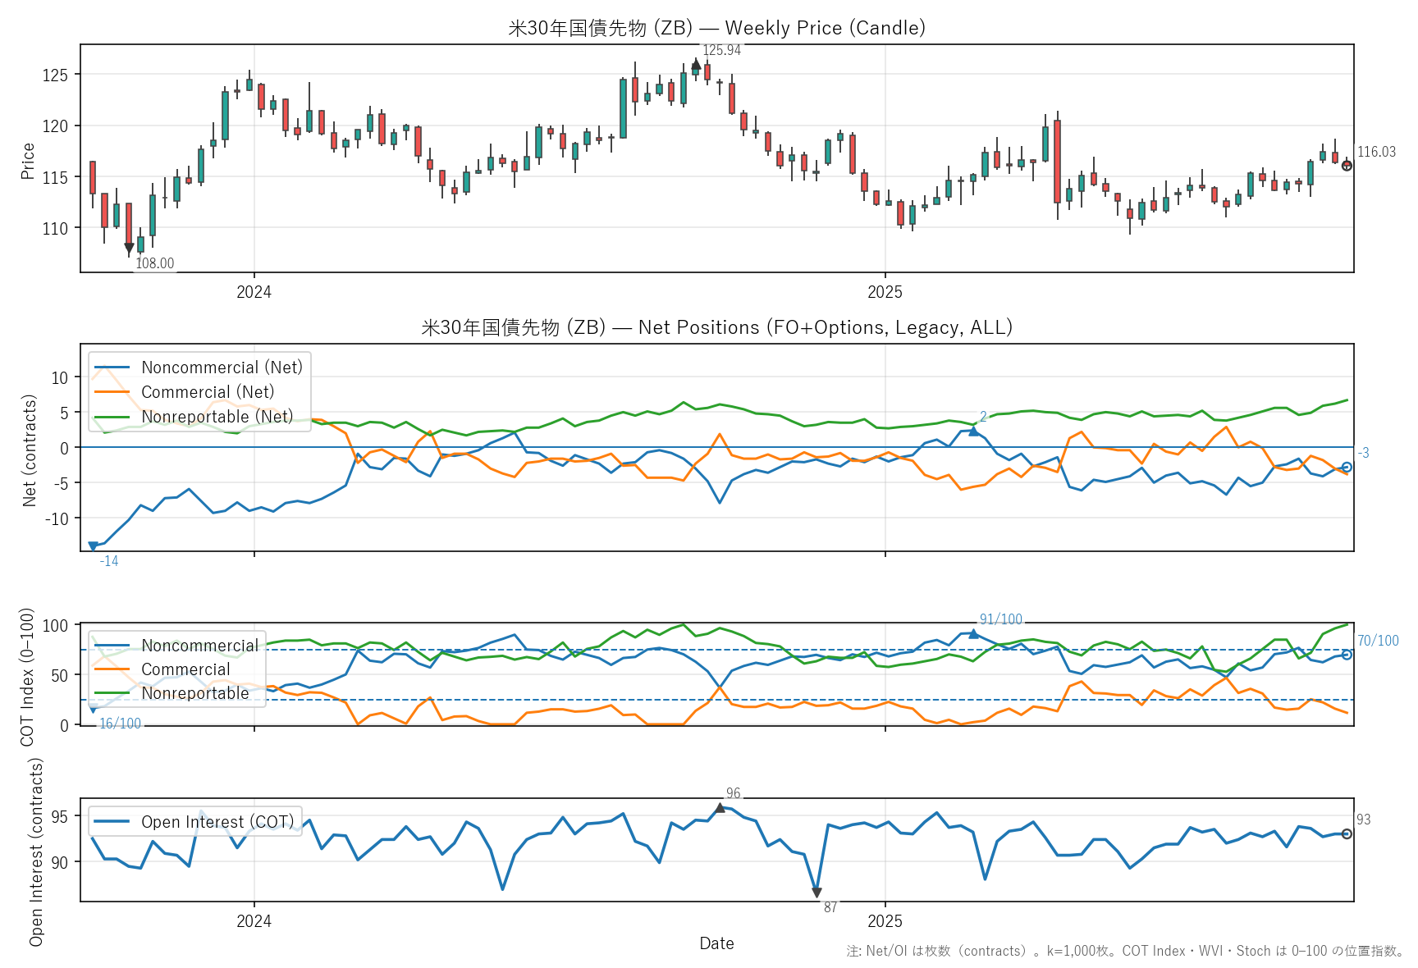Click Nonreportable (Net) legend entry in the positions chart
Image resolution: width=1418 pixels, height=968 pixels.
[x=217, y=417]
